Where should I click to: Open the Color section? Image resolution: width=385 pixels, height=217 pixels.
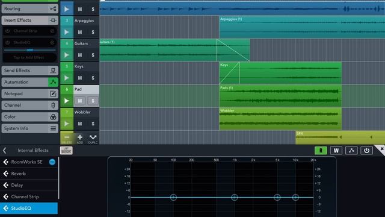tap(29, 116)
